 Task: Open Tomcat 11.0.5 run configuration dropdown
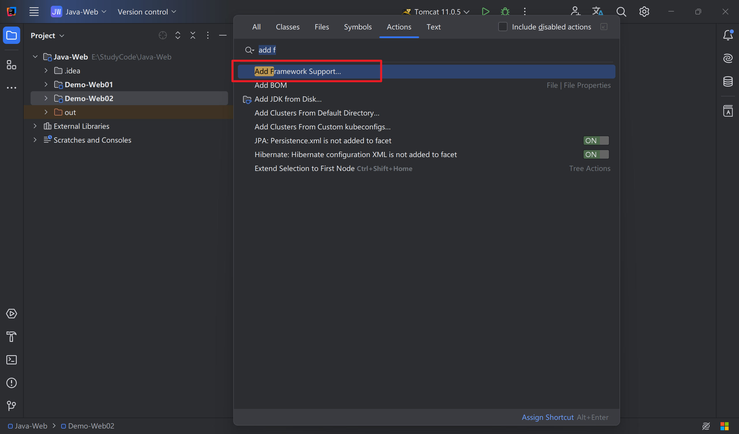(436, 12)
